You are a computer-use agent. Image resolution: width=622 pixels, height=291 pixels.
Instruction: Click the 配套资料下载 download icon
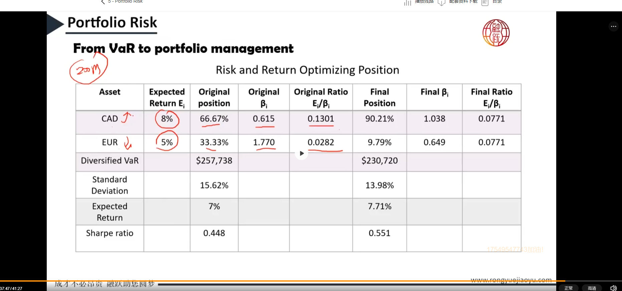(441, 3)
